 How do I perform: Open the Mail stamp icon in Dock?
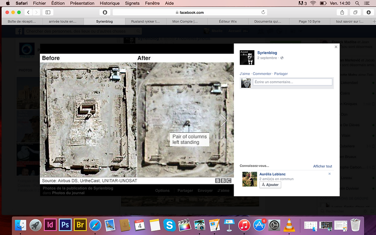point(110,225)
